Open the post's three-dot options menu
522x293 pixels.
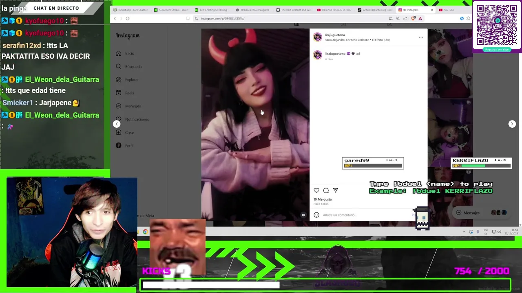421,37
